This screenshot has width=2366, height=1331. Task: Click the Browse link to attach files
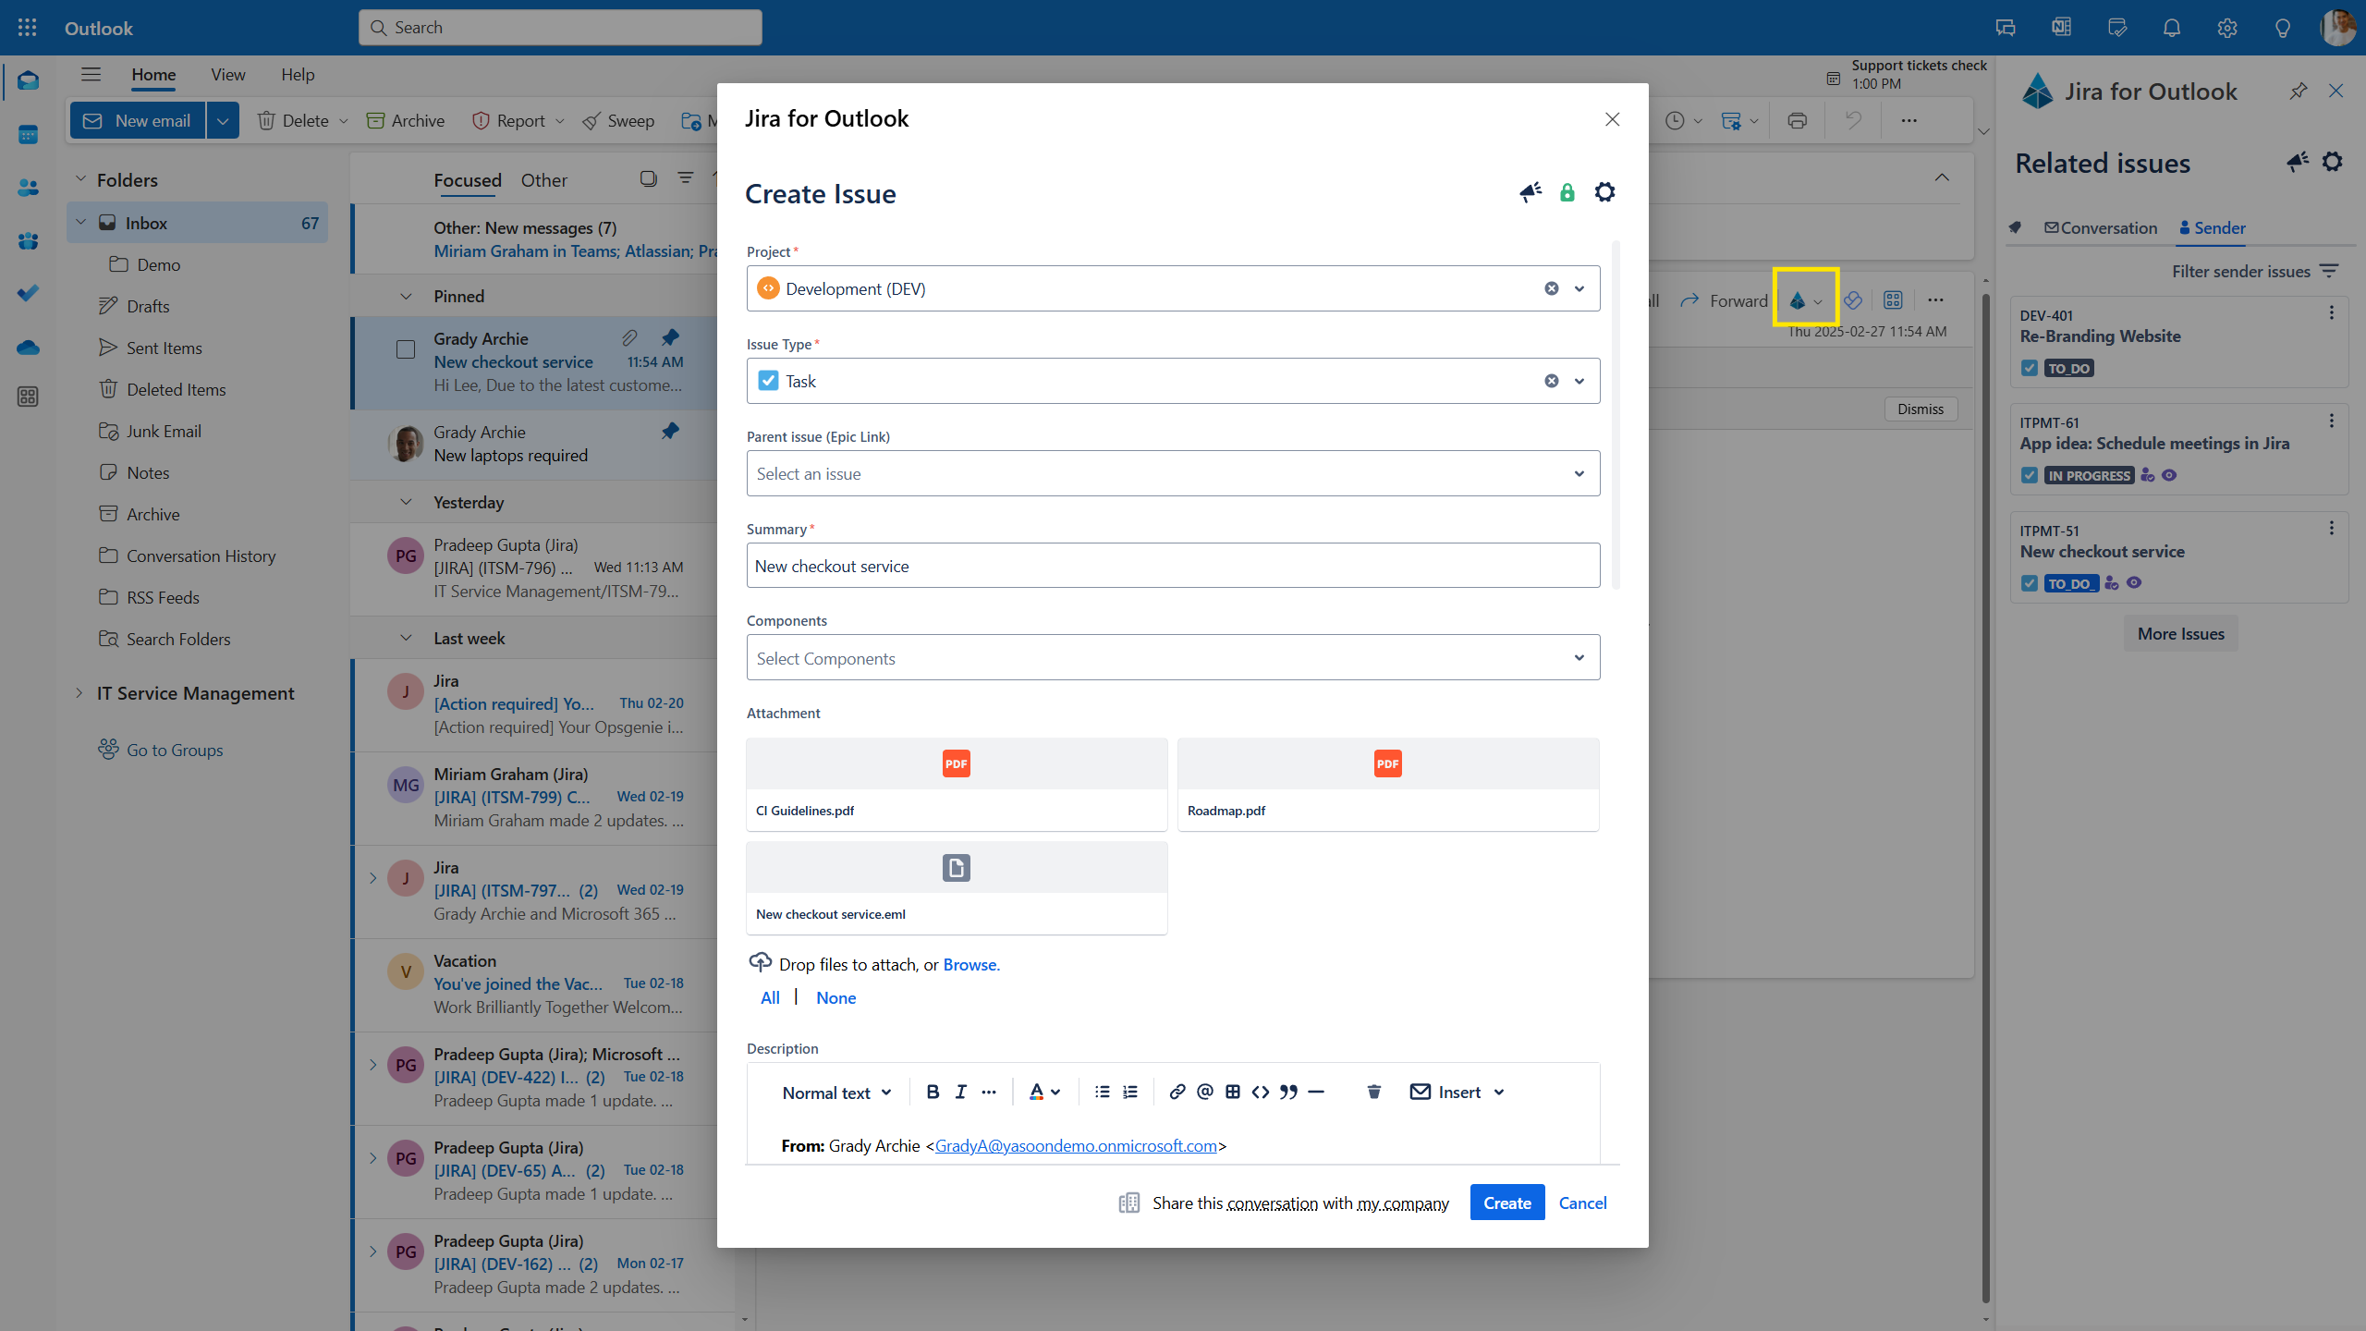(970, 964)
